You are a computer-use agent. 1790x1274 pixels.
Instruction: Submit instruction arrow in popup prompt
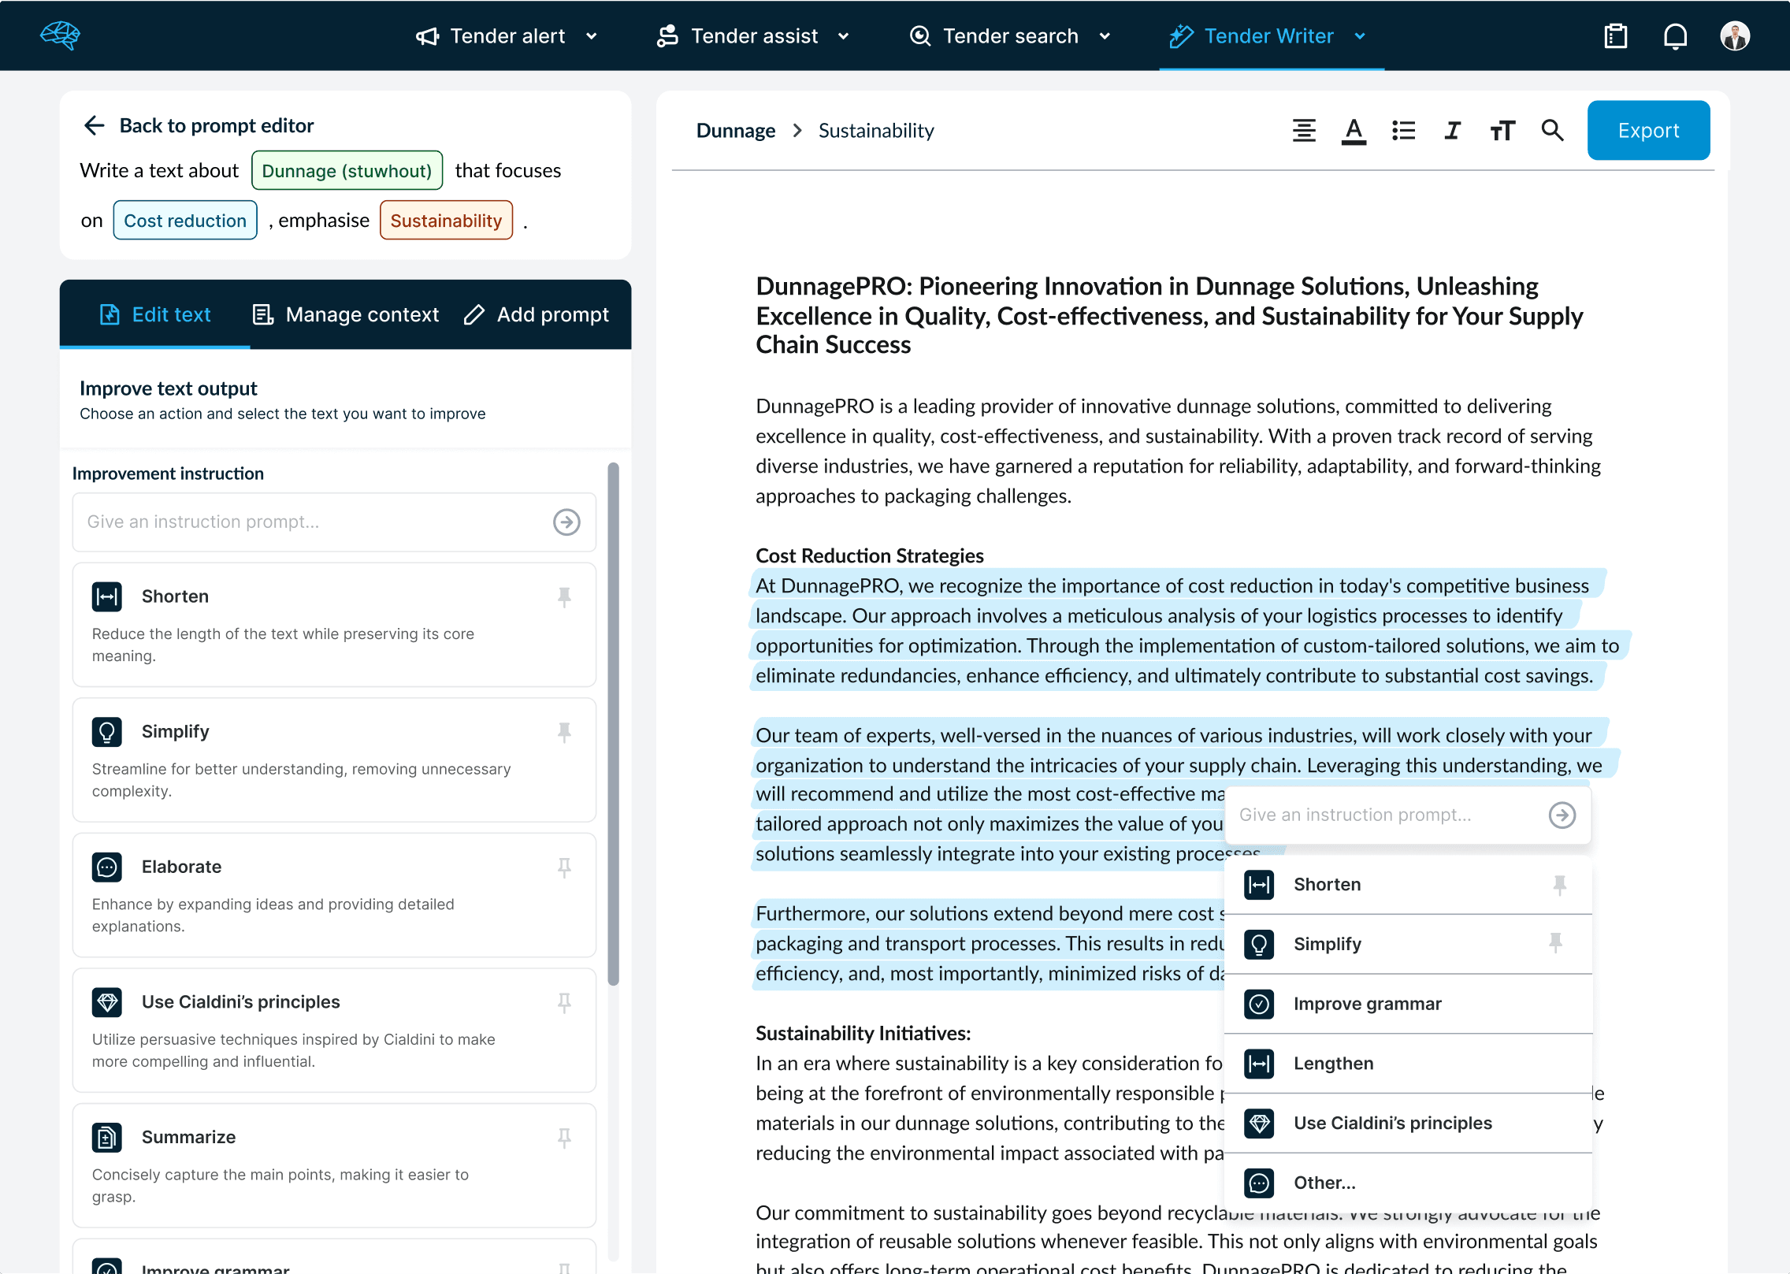pos(1562,815)
